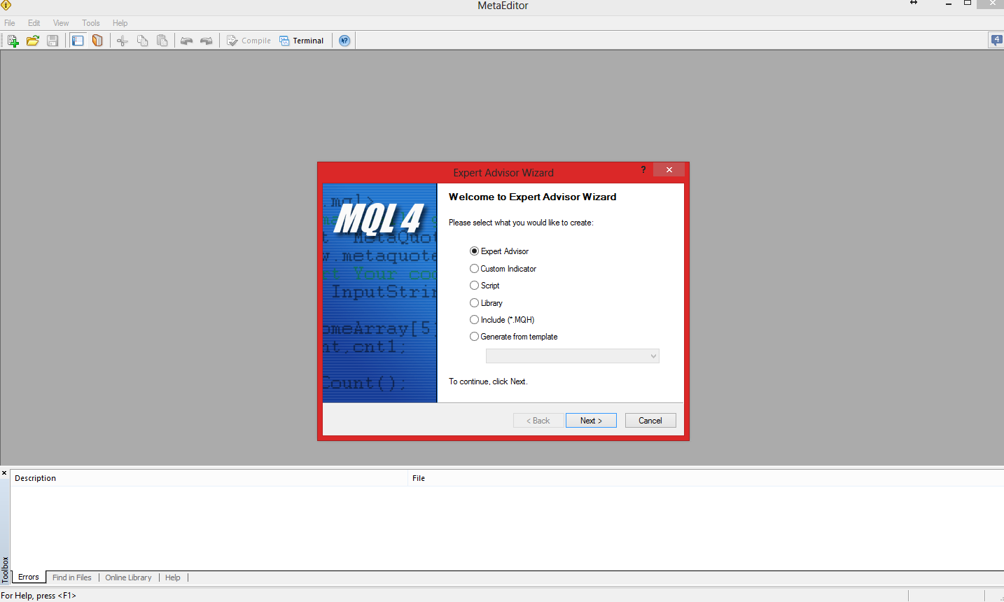
Task: Click the 'Welcome to Expert Advisor Wizard' heading
Action: (x=533, y=197)
